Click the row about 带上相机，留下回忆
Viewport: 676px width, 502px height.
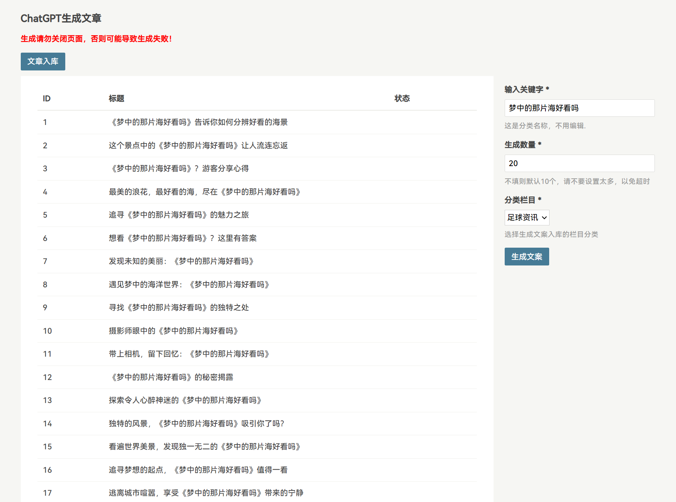(x=189, y=354)
